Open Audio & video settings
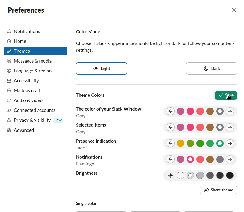 coord(36,100)
